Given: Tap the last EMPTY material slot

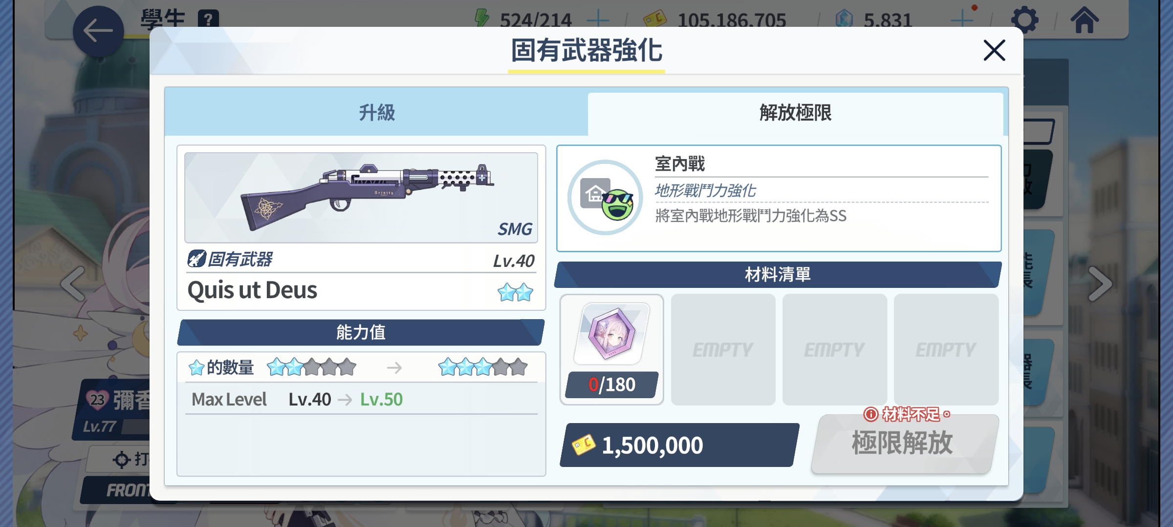Looking at the screenshot, I should coord(946,349).
